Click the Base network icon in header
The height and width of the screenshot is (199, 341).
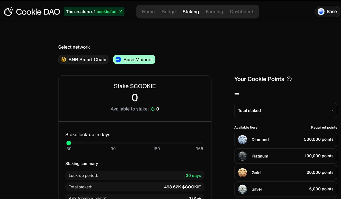tap(321, 12)
